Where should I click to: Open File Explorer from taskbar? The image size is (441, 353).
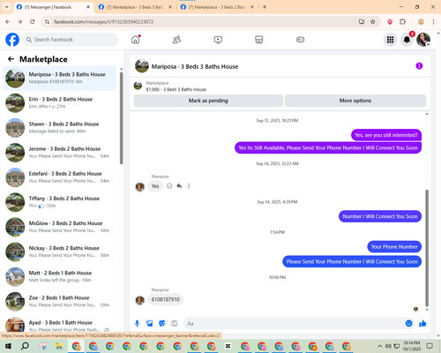59,346
